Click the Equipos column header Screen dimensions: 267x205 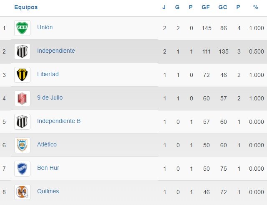[x=26, y=7]
